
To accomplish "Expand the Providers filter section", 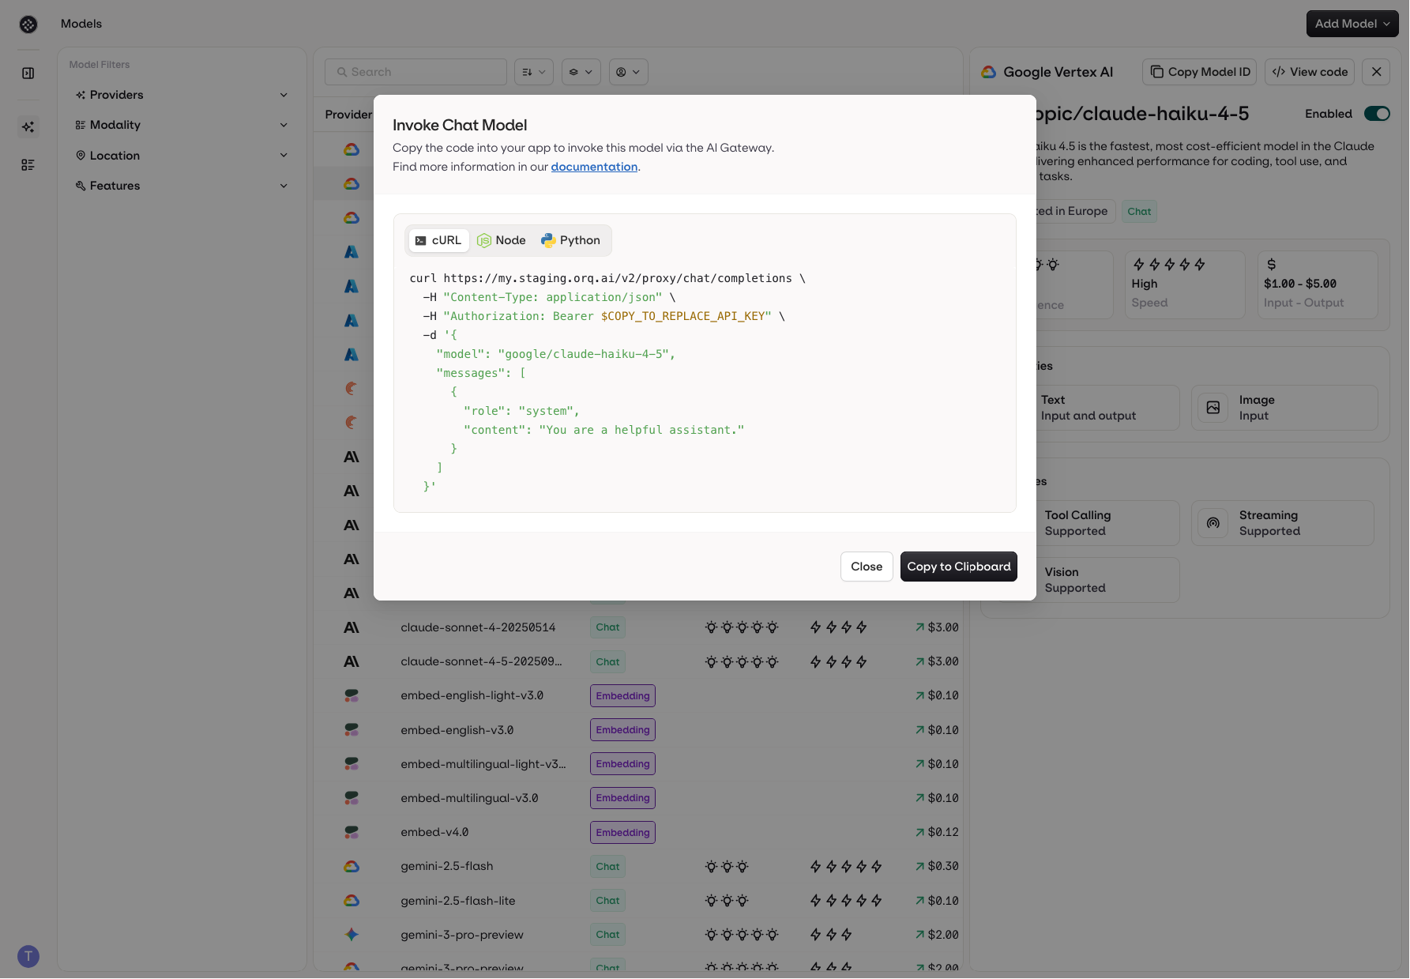I will pyautogui.click(x=182, y=95).
